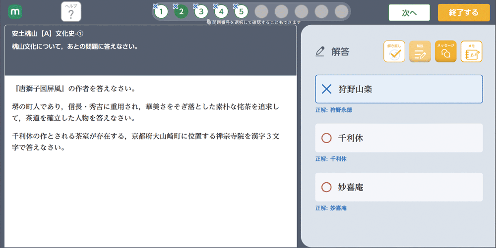The image size is (496, 248).
Task: Click the blue X mark on 狩野山楽
Action: click(x=326, y=89)
